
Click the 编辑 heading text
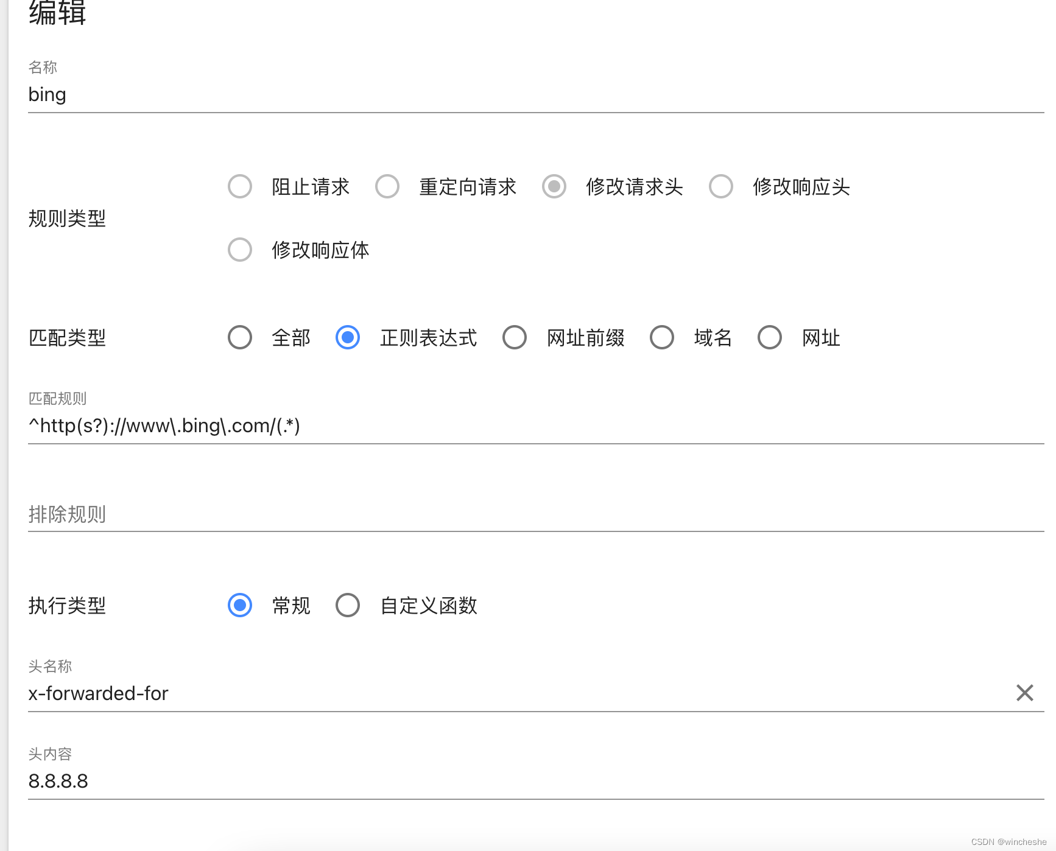point(57,12)
